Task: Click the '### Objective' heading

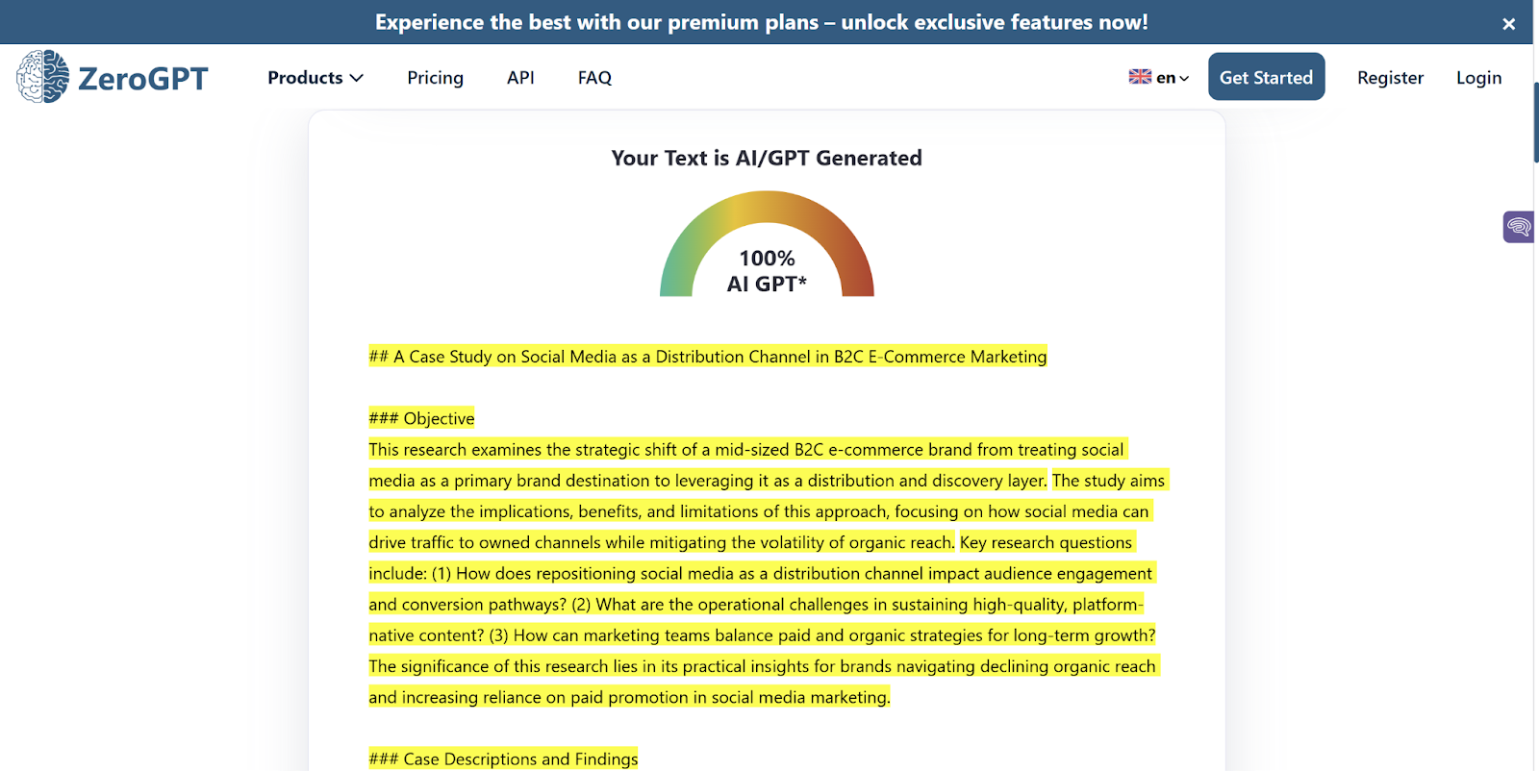Action: 421,418
